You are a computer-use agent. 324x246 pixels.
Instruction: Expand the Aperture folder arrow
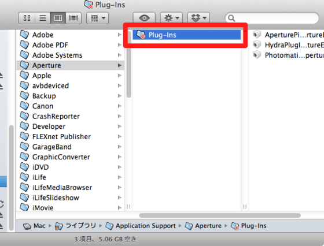pos(119,65)
